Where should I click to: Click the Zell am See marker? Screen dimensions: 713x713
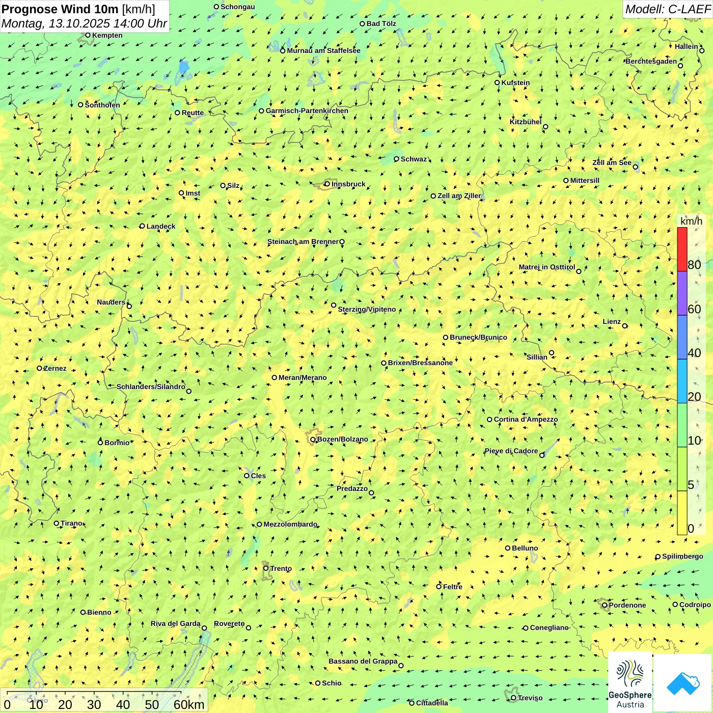[635, 167]
